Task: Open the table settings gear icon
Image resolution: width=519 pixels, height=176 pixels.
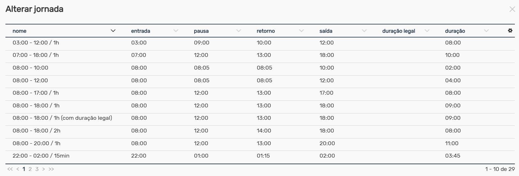Action: pos(510,30)
